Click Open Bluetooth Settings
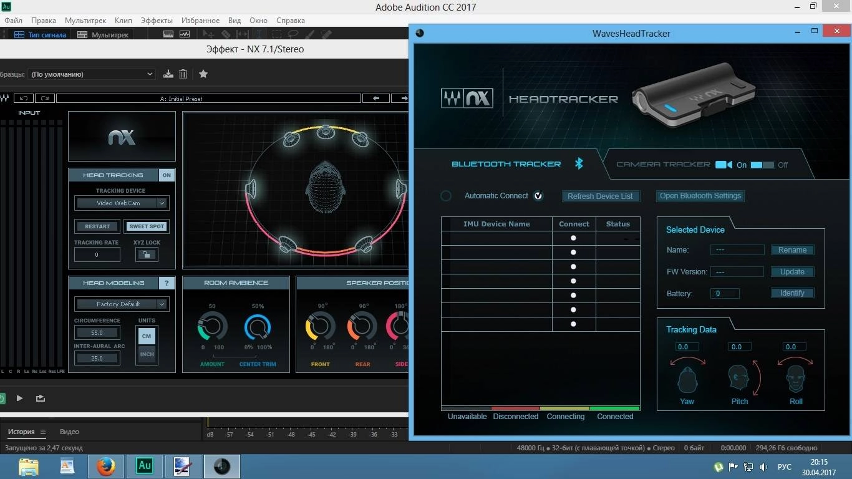The width and height of the screenshot is (852, 479). click(700, 196)
